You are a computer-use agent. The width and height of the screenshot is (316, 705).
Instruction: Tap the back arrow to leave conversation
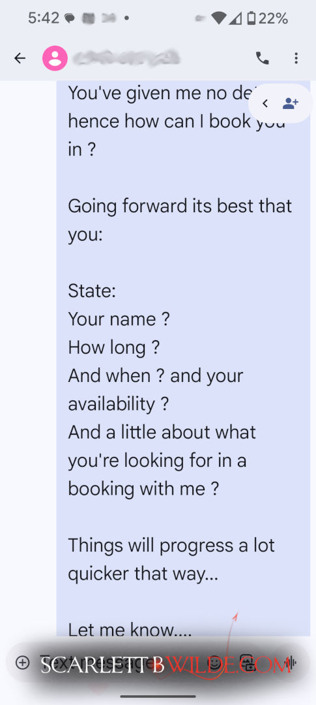[x=20, y=59]
